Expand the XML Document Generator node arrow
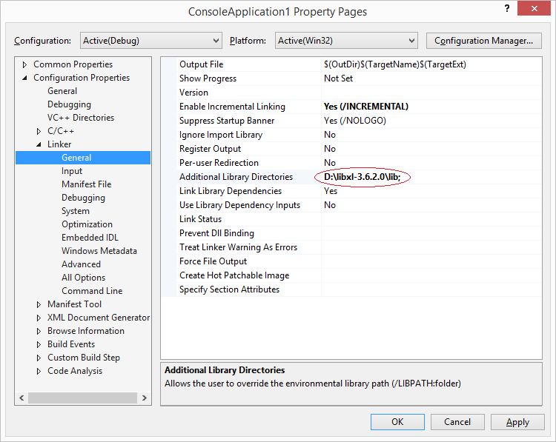The width and height of the screenshot is (556, 442). coord(39,318)
